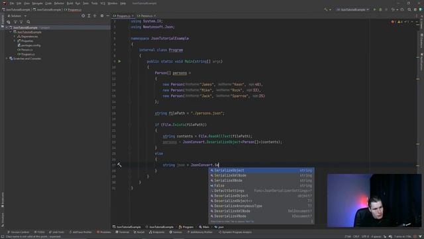424x239 pixels.
Task: Search within the Solution explorer
Action: 28,22
